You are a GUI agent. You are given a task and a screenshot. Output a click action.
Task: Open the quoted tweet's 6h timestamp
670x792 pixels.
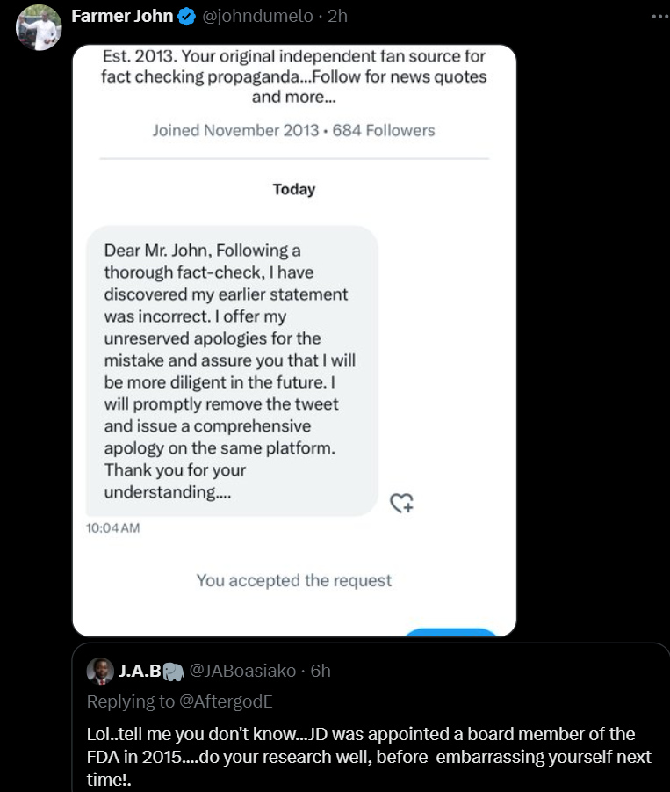pos(321,671)
